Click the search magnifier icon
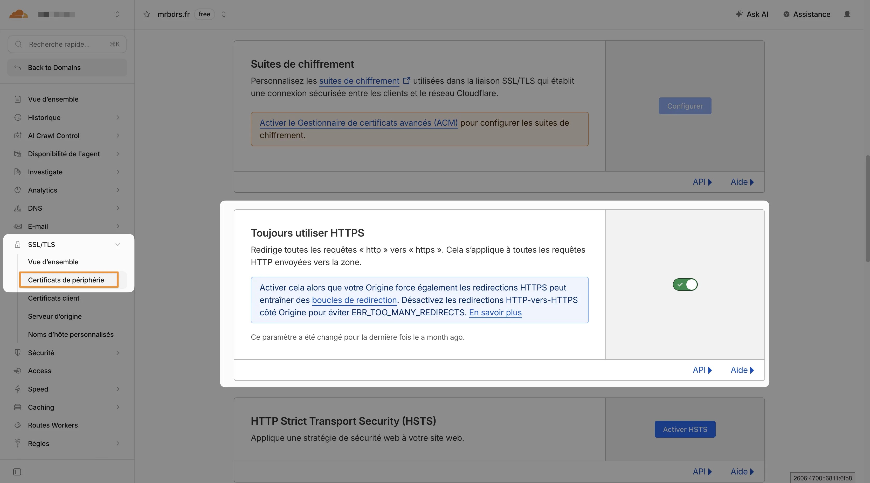This screenshot has height=483, width=870. (19, 44)
